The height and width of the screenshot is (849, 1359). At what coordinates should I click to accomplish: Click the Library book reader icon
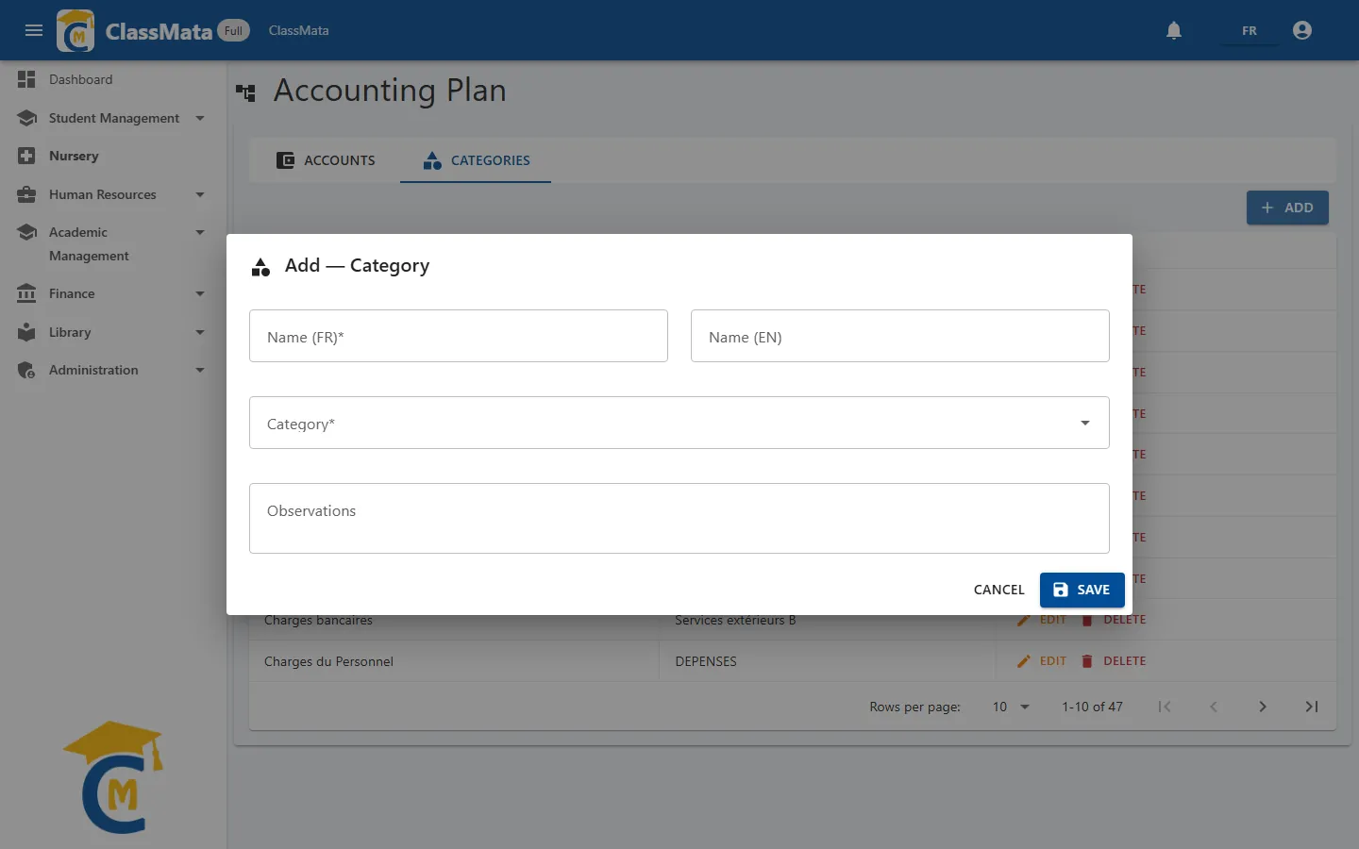tap(26, 332)
